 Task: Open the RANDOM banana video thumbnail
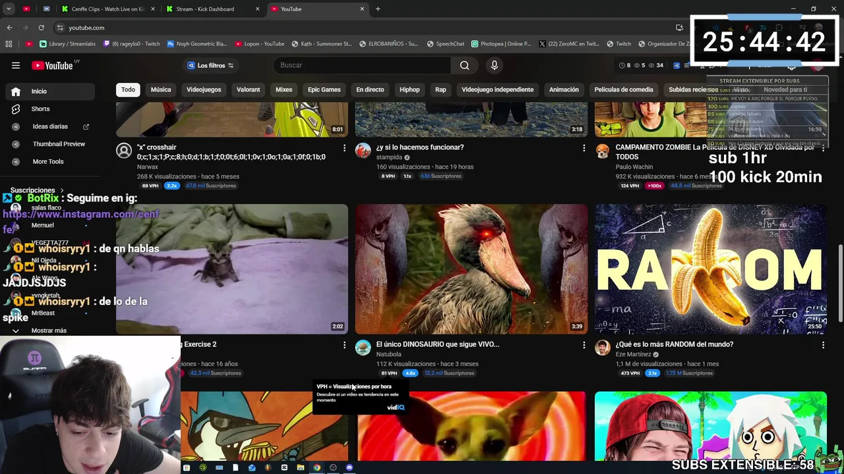pyautogui.click(x=711, y=269)
